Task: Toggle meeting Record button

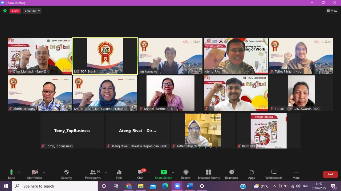Action: click(186, 174)
